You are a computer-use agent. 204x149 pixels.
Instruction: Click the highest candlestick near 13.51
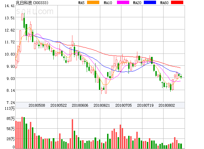22,17
